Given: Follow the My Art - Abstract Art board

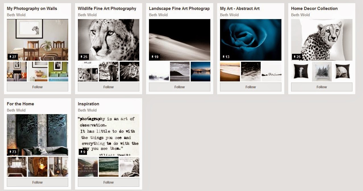Looking at the screenshot, I should point(251,87).
